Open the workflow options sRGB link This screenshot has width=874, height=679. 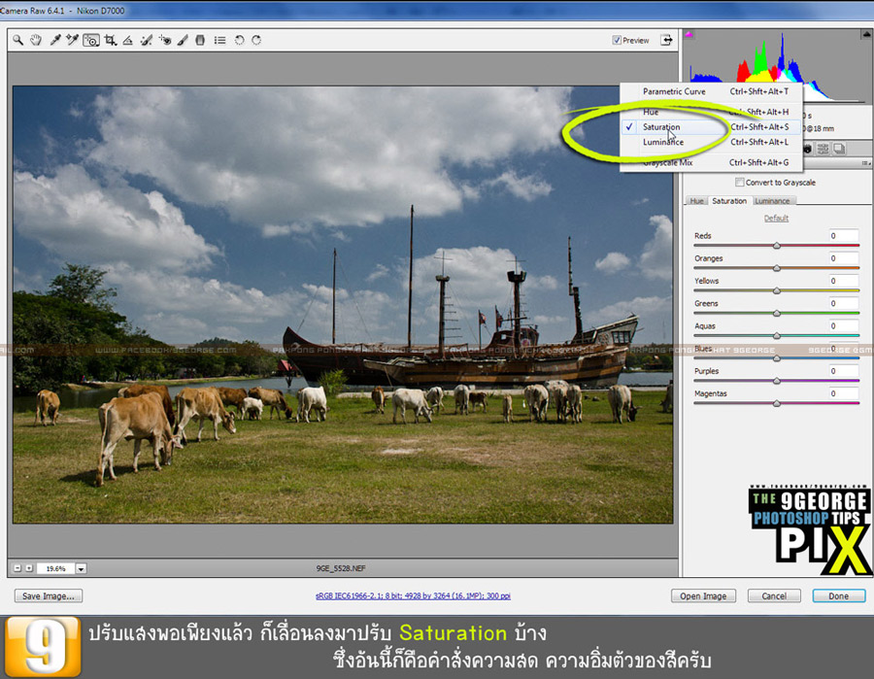pos(413,595)
